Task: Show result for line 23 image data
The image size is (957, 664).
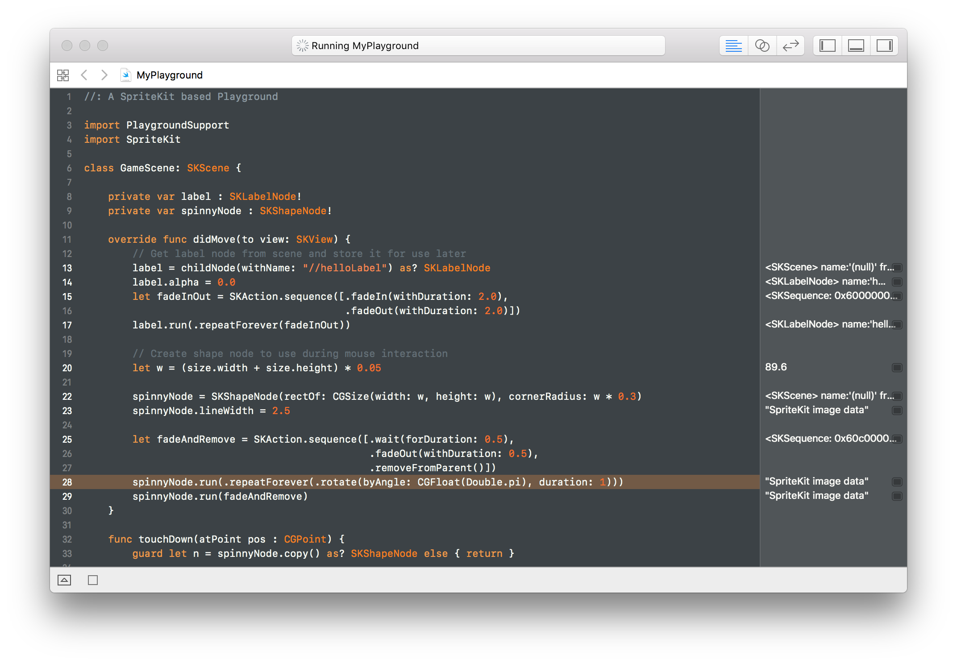Action: [897, 411]
